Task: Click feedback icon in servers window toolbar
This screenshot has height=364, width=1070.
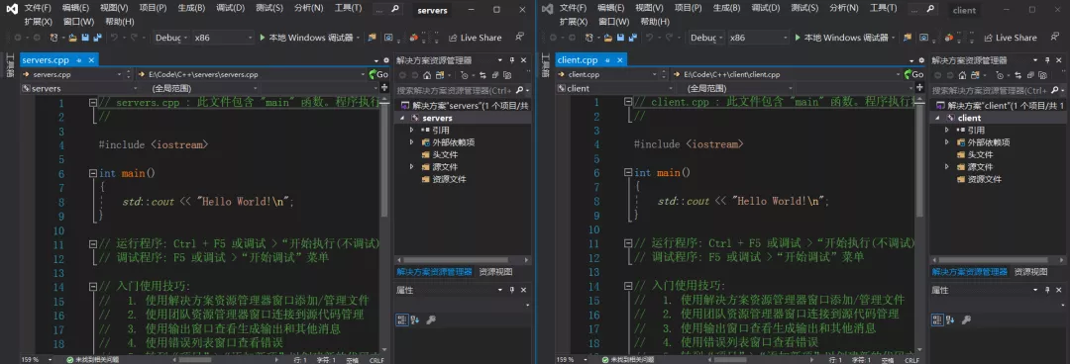Action: pyautogui.click(x=519, y=37)
